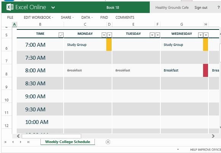Select the 9:00 AM time cell
This screenshot has height=153, width=221.
tap(40, 96)
